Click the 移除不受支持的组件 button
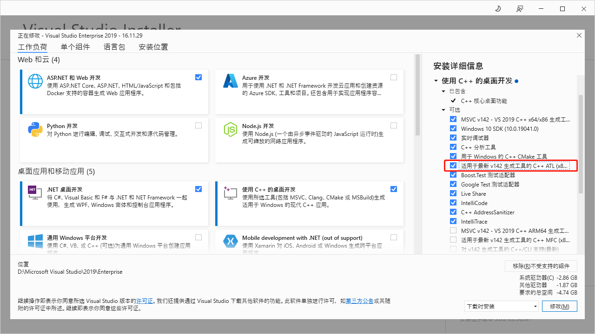 coord(541,266)
